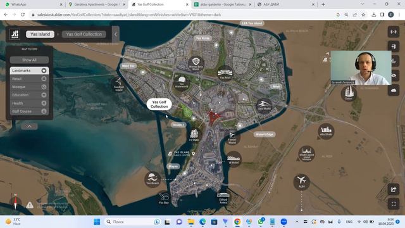Toggle fullscreen map view
Viewport: 405px width, 228px height.
coord(394,204)
